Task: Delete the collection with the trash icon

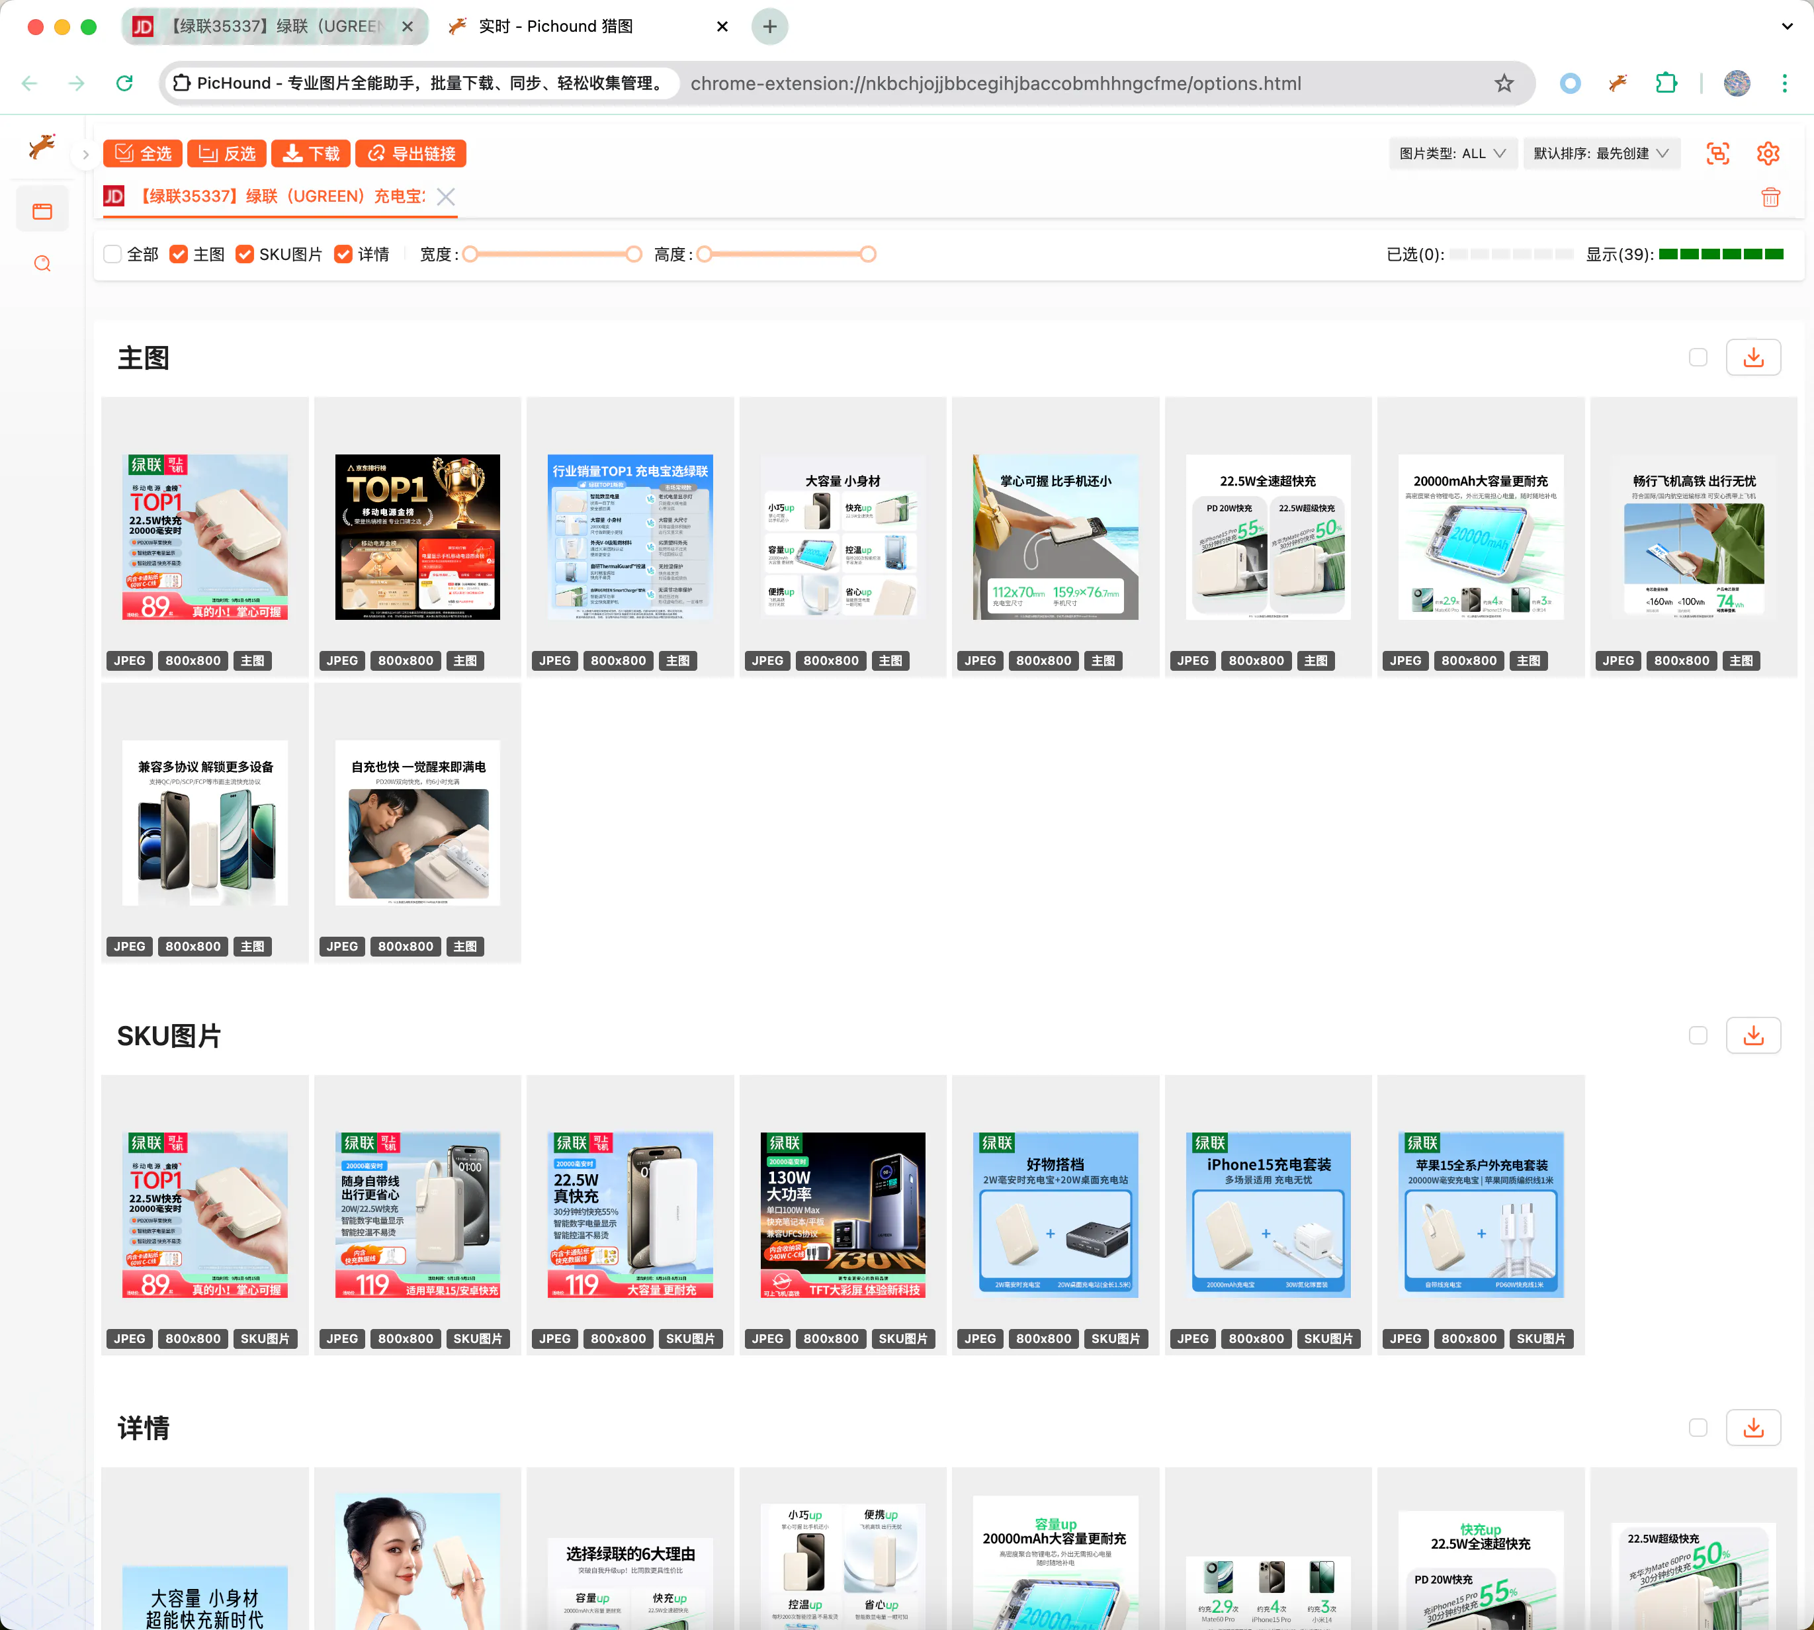Action: tap(1770, 197)
